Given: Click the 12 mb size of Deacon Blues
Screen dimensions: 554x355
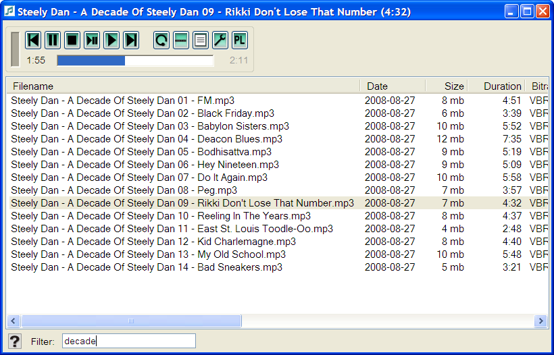Looking at the screenshot, I should (450, 139).
